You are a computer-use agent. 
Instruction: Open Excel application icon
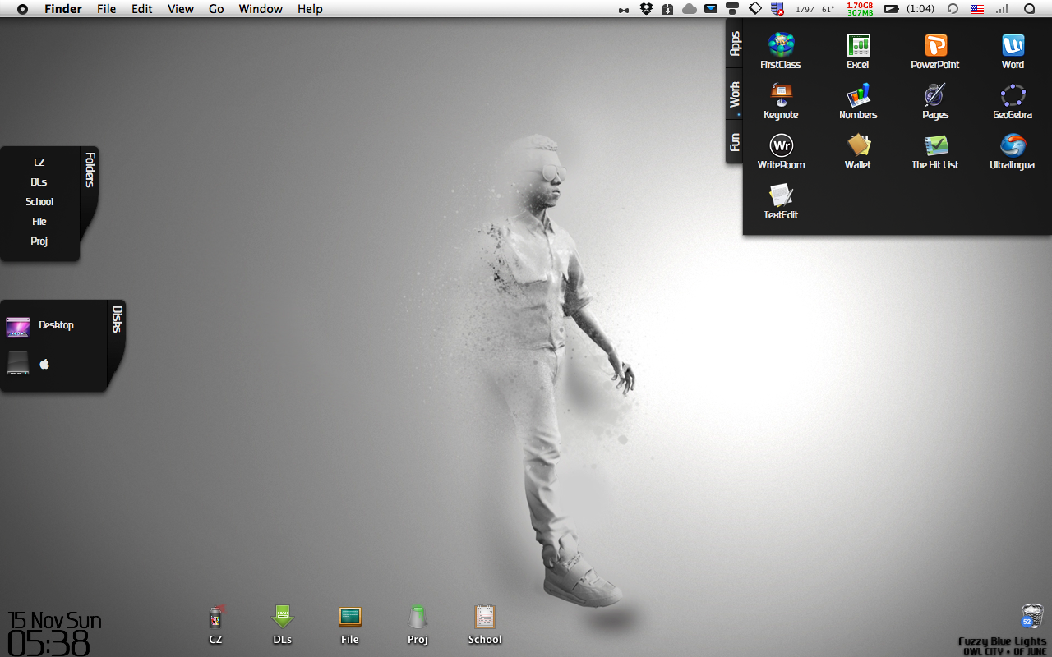coord(858,51)
